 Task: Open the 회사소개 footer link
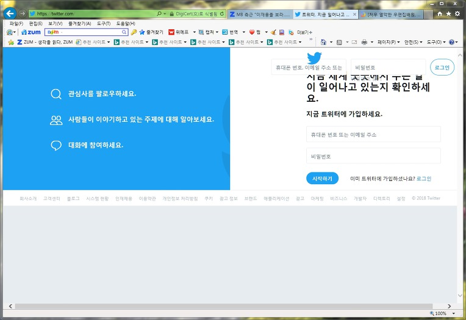click(x=28, y=199)
